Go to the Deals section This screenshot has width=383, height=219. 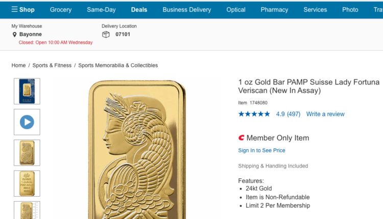point(139,10)
